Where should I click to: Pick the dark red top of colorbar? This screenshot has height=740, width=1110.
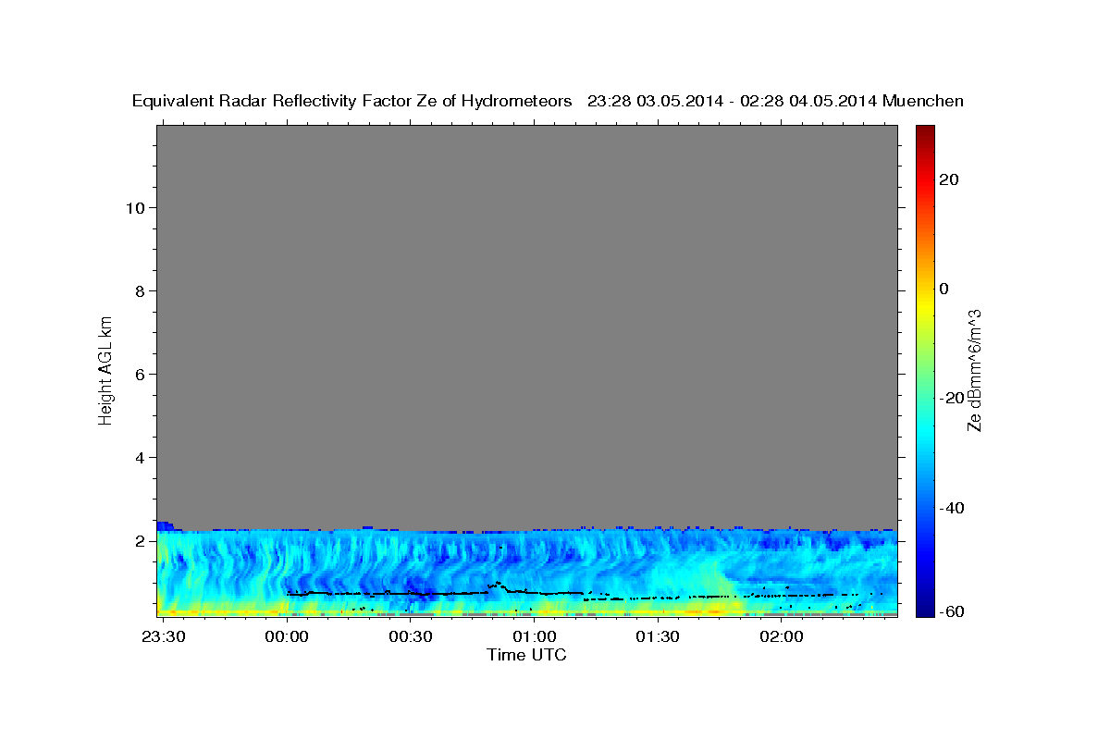click(925, 129)
